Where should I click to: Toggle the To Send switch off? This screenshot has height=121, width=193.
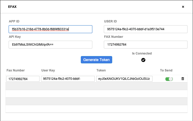(x=169, y=79)
